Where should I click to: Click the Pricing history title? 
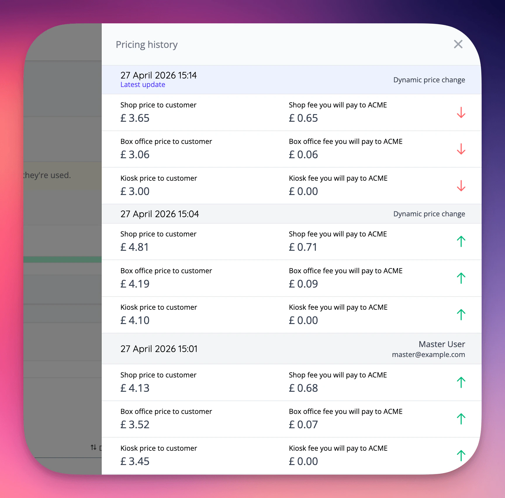(x=147, y=45)
